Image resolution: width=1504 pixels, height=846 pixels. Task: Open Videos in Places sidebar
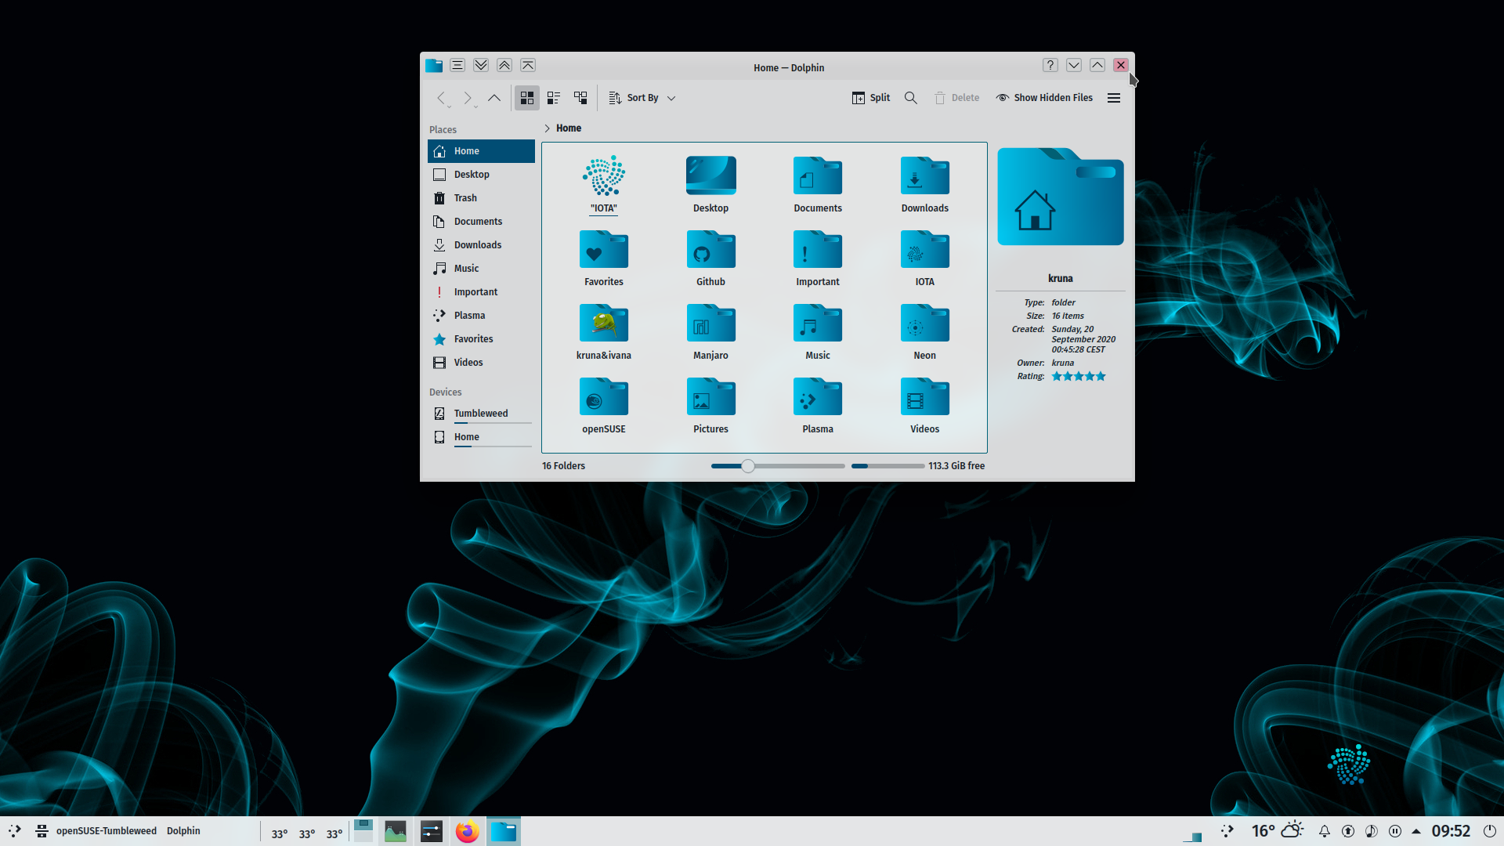coord(481,363)
